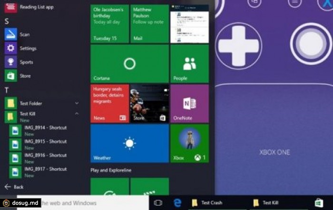Viewport: 333px width, 210px height.
Task: Collapse the Test Kill chevron
Action: [77, 114]
